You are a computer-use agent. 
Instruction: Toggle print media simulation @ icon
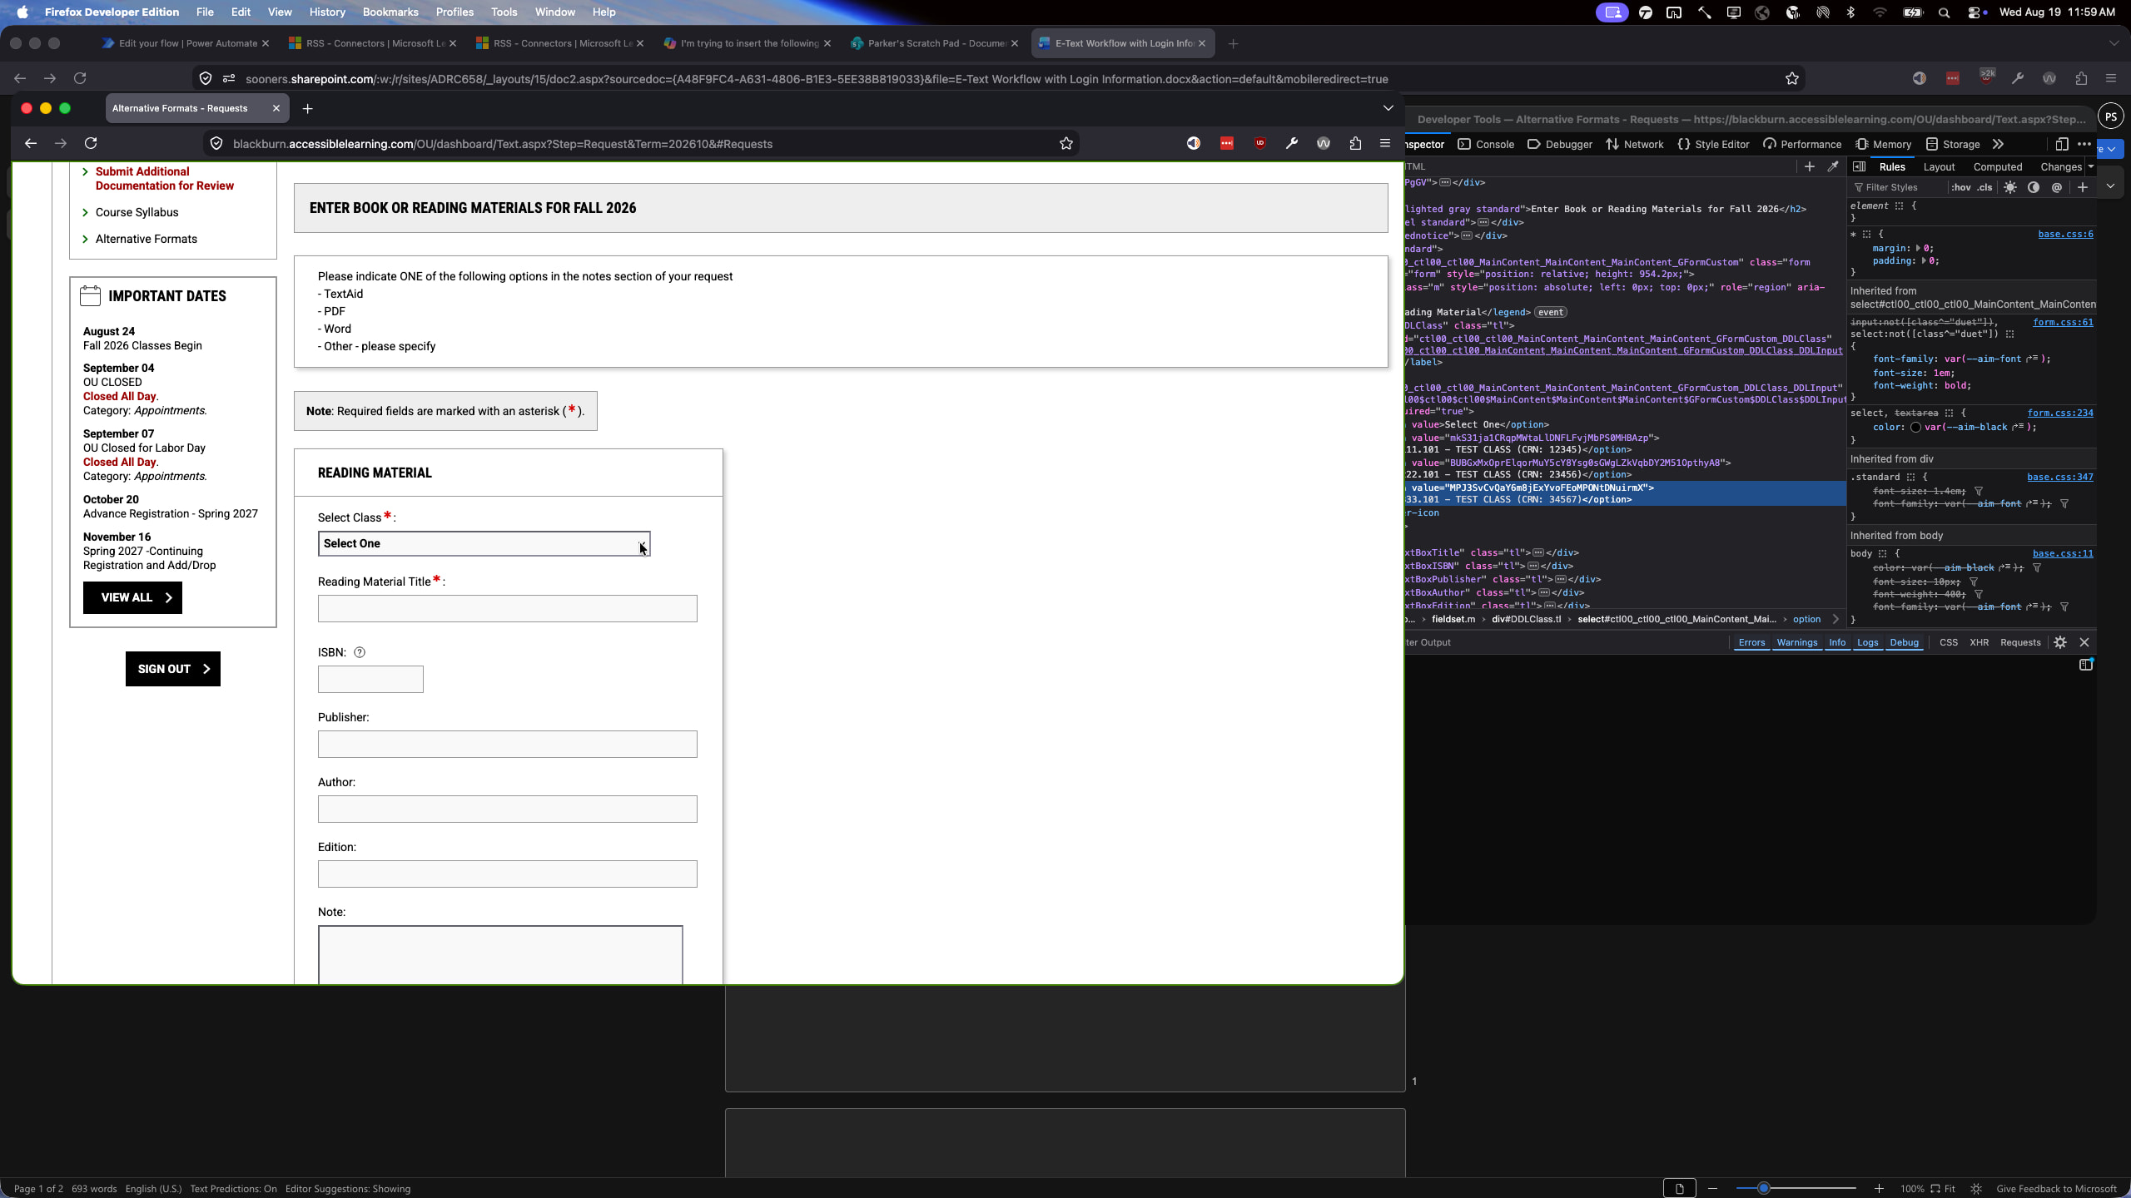click(2057, 187)
